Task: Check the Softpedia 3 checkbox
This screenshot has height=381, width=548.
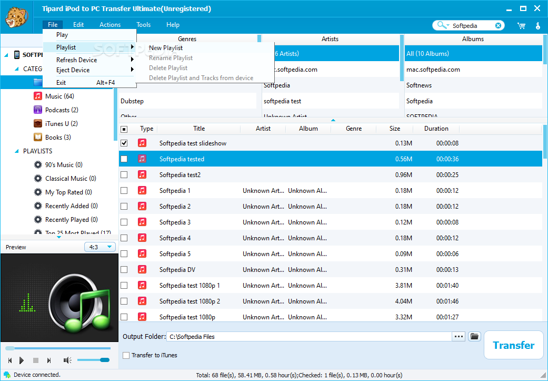Action: click(124, 222)
